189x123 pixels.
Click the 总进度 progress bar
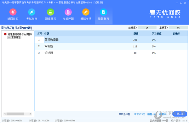[147, 28]
